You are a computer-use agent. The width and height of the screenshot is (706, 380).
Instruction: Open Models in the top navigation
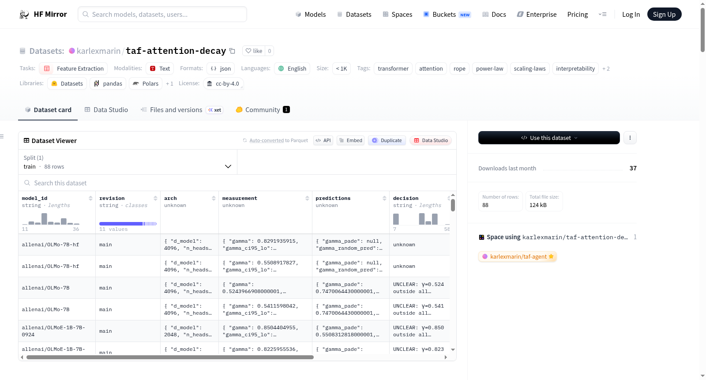(311, 15)
